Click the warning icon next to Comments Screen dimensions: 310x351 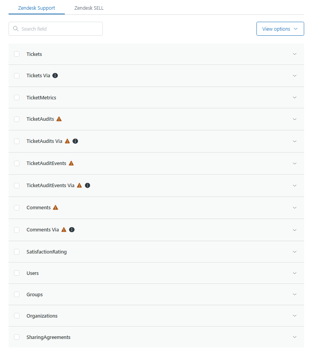click(55, 207)
